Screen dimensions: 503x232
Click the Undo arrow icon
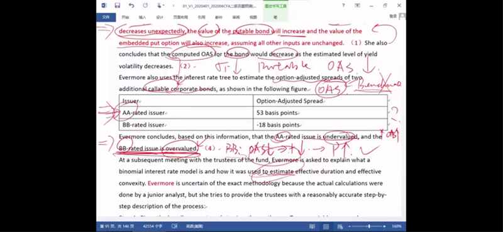pos(131,6)
